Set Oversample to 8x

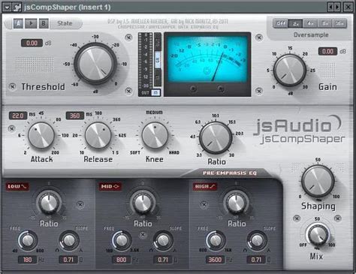[325, 23]
